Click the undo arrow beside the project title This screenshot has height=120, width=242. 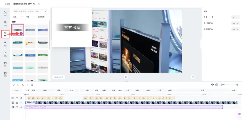pyautogui.click(x=34, y=4)
